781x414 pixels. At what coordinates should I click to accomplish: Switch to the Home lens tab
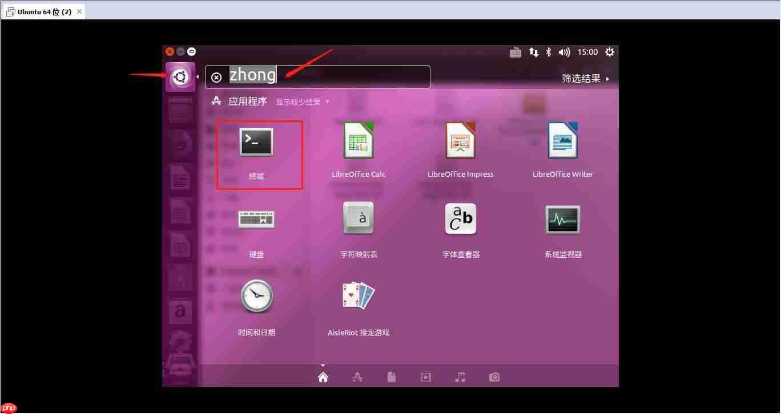[x=323, y=377]
